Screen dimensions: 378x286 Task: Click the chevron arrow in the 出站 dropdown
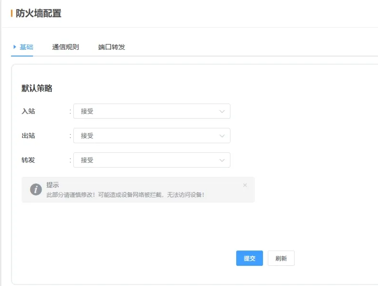click(222, 136)
